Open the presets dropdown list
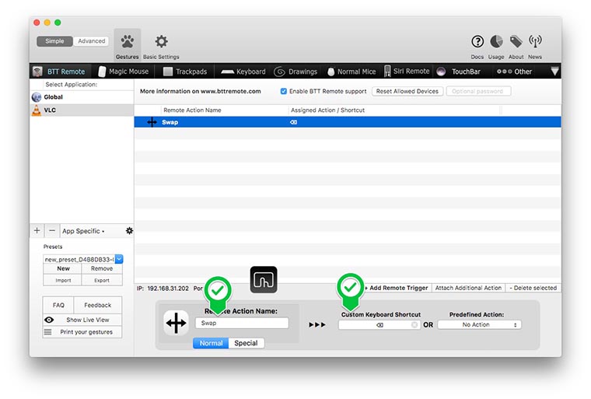Image resolution: width=591 pixels, height=399 pixels. [x=119, y=259]
